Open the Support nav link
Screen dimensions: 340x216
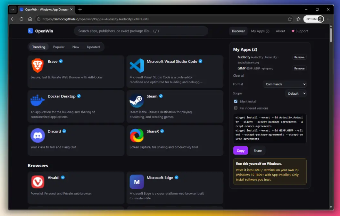pos(300,31)
